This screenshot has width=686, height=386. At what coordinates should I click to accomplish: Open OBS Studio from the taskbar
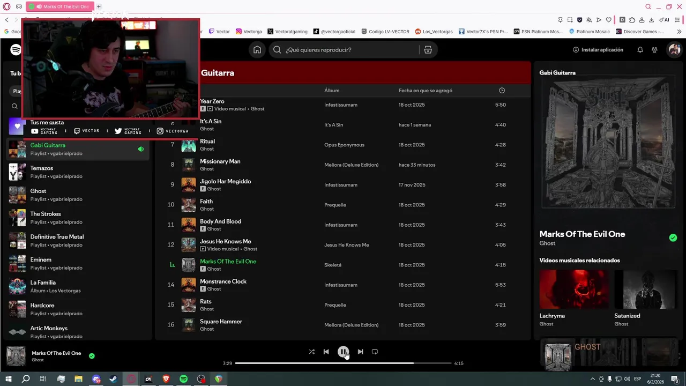(x=201, y=379)
